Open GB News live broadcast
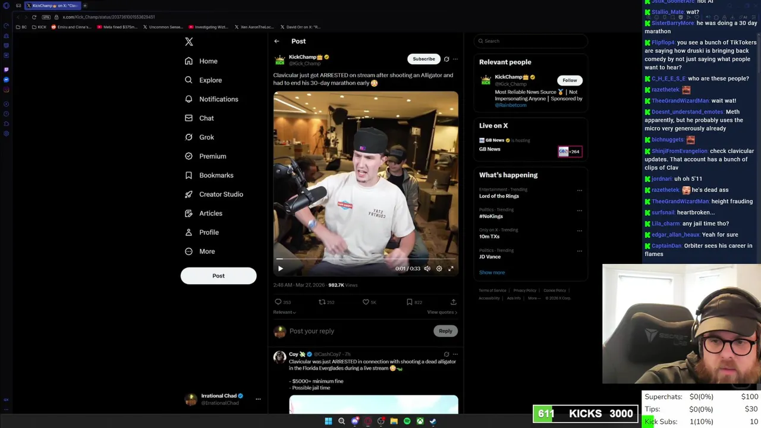Viewport: 761px width, 428px height. (x=530, y=145)
